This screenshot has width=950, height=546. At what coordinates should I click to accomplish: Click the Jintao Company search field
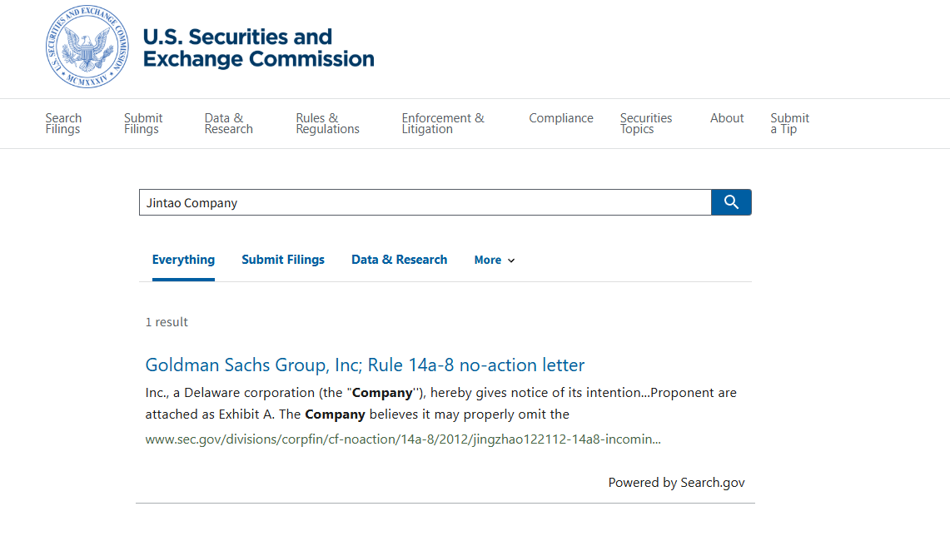(x=425, y=202)
